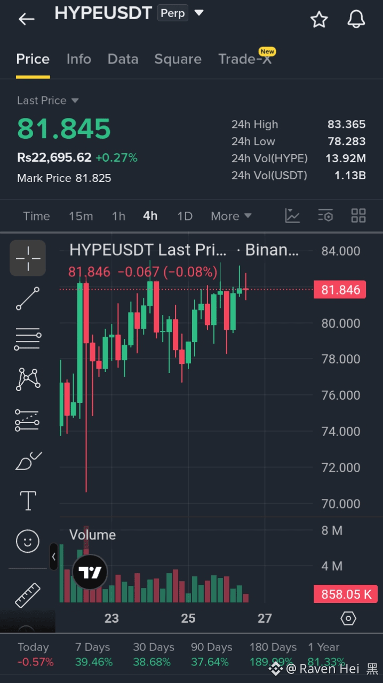Click the TradingView logo badge

click(x=90, y=573)
